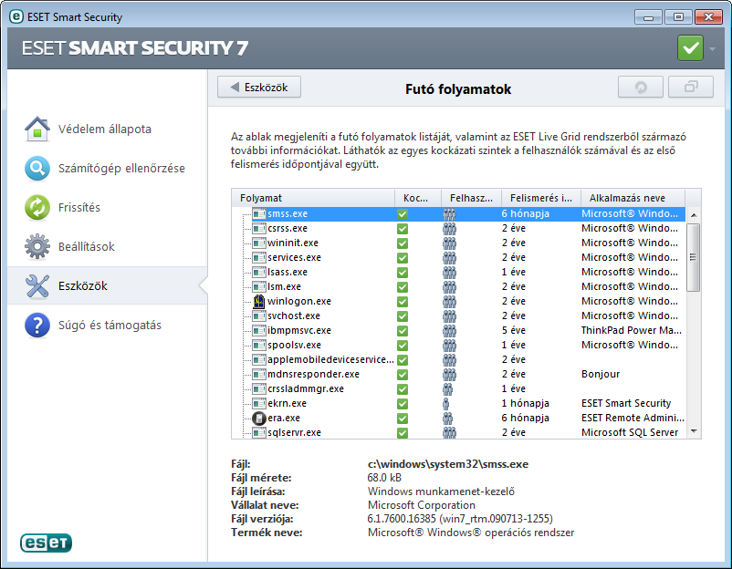
Task: Click users icon in wininit.exe row
Action: click(x=449, y=243)
